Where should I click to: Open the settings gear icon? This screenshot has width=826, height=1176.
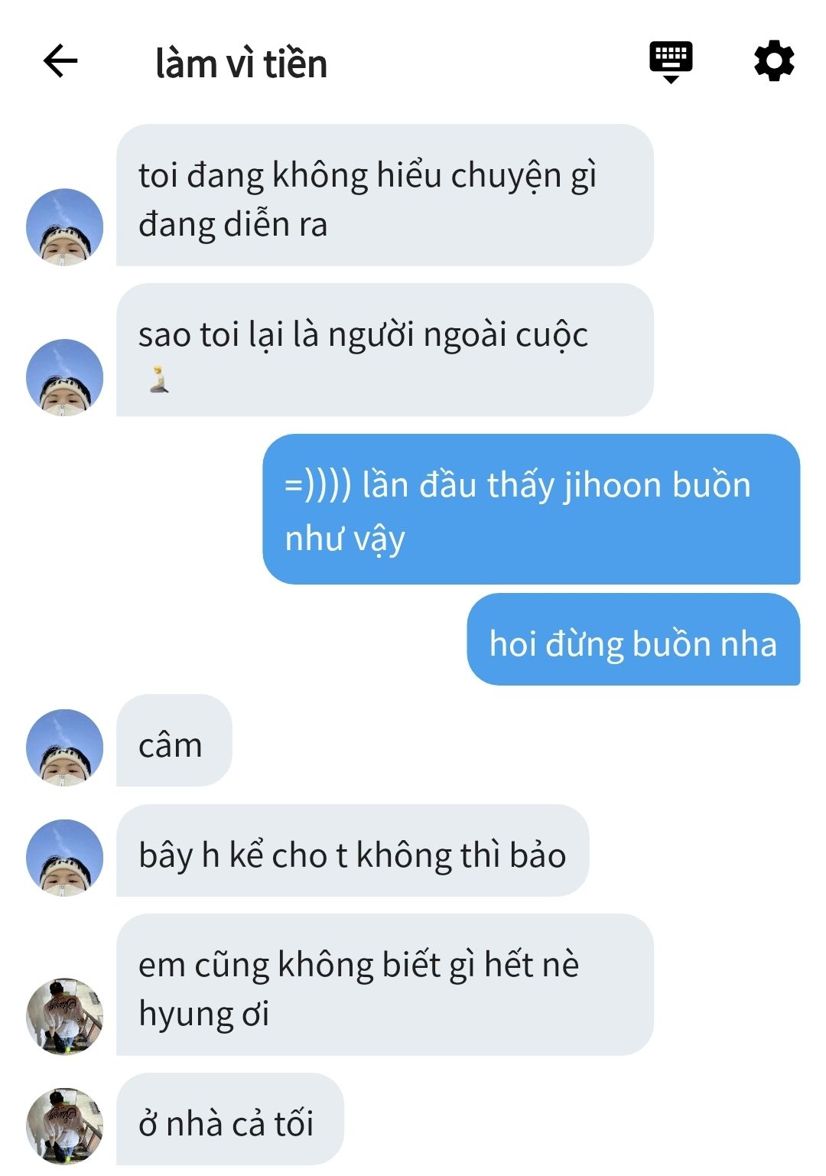click(x=774, y=61)
